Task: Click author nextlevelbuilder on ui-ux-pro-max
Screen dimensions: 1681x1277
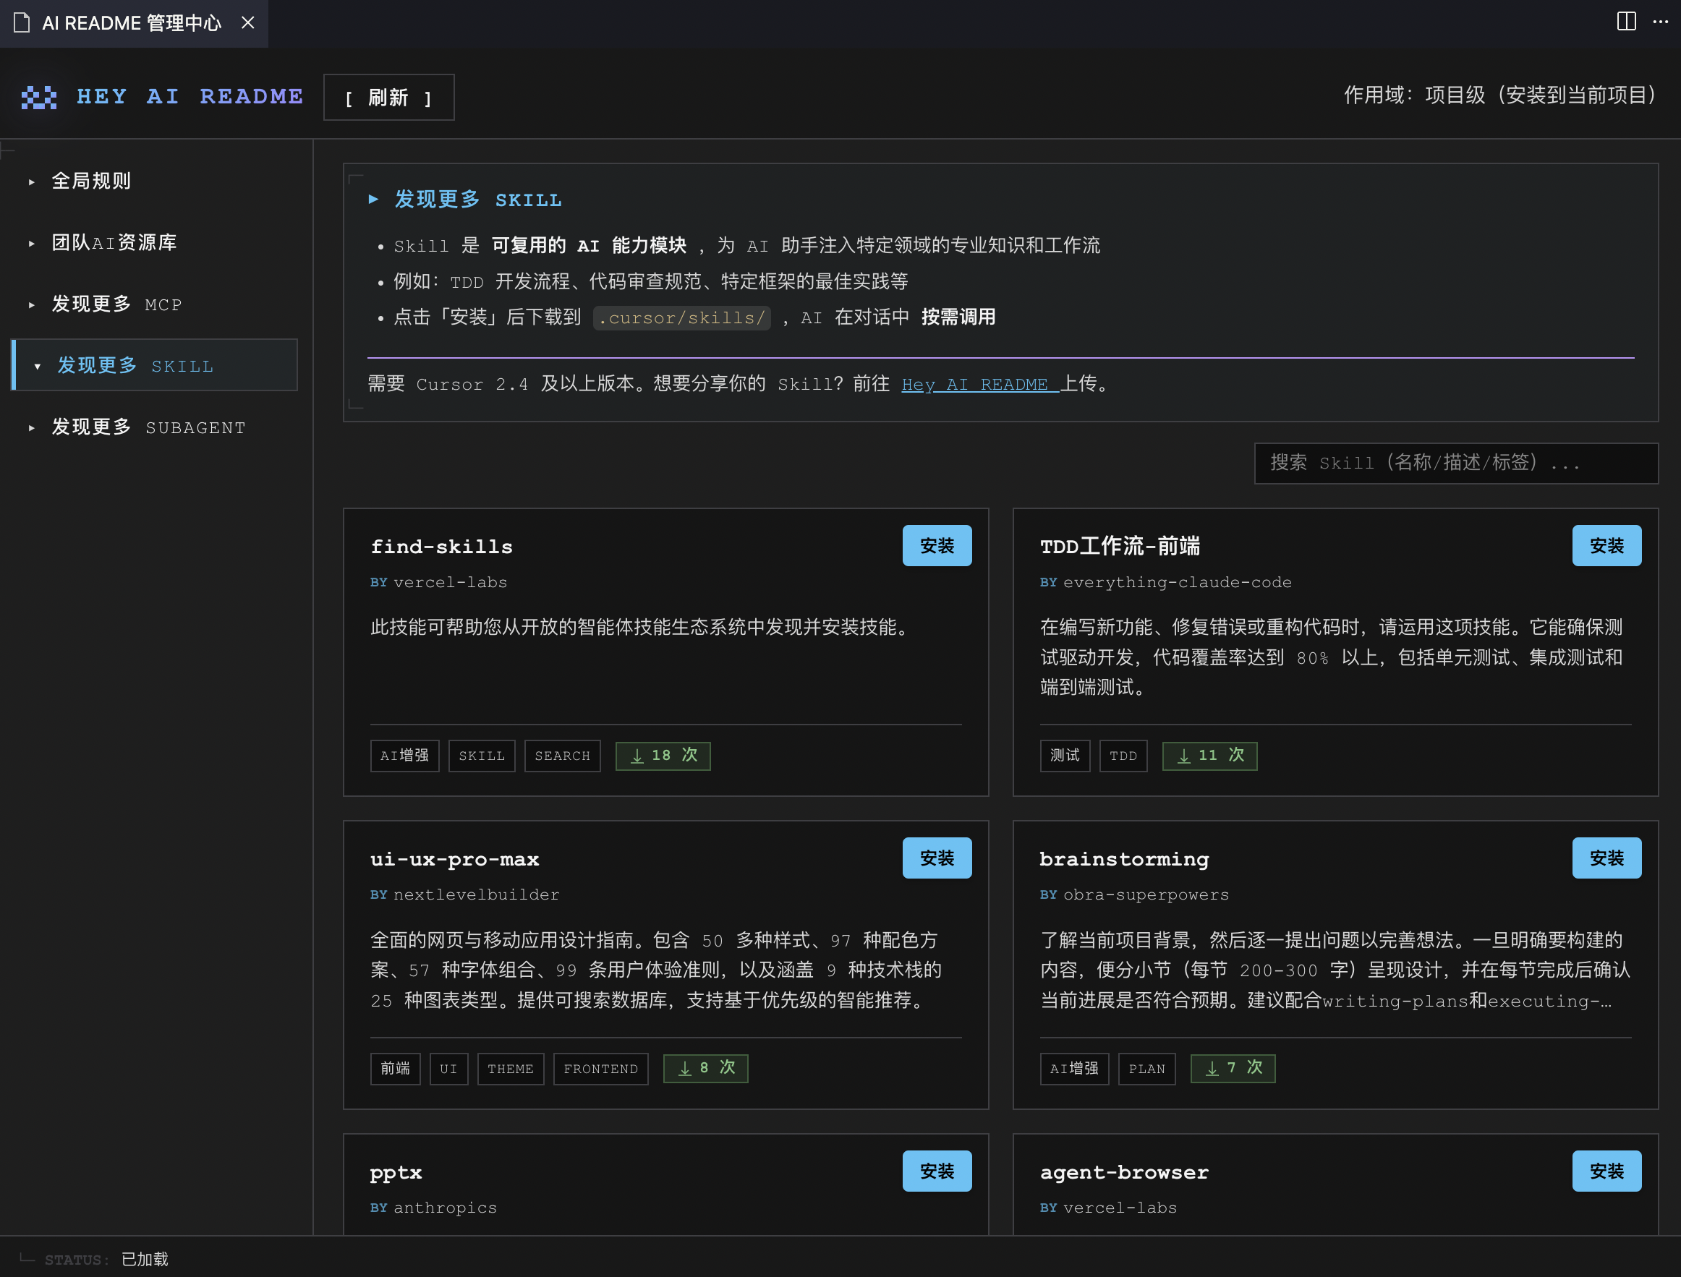Action: pos(476,894)
